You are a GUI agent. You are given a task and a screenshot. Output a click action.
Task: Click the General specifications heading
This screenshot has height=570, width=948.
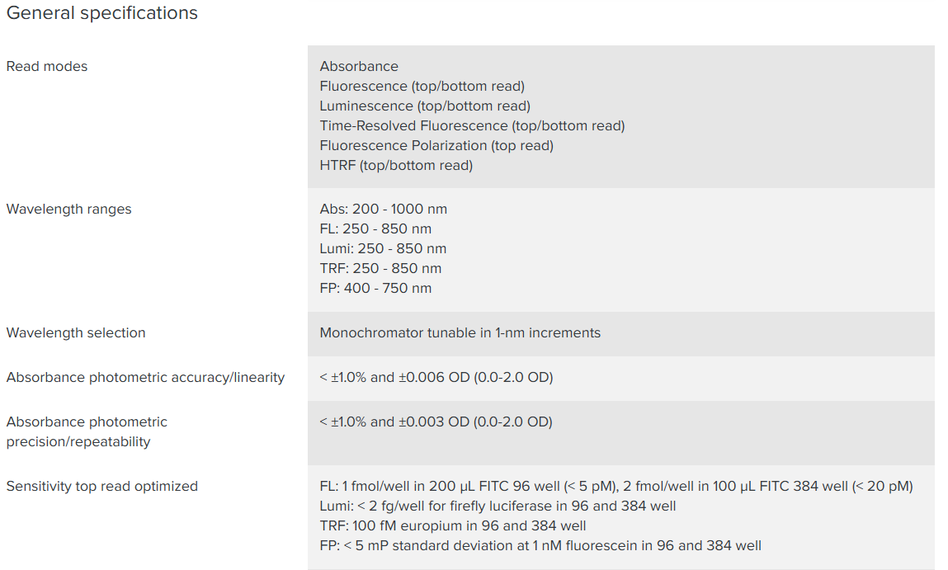101,14
